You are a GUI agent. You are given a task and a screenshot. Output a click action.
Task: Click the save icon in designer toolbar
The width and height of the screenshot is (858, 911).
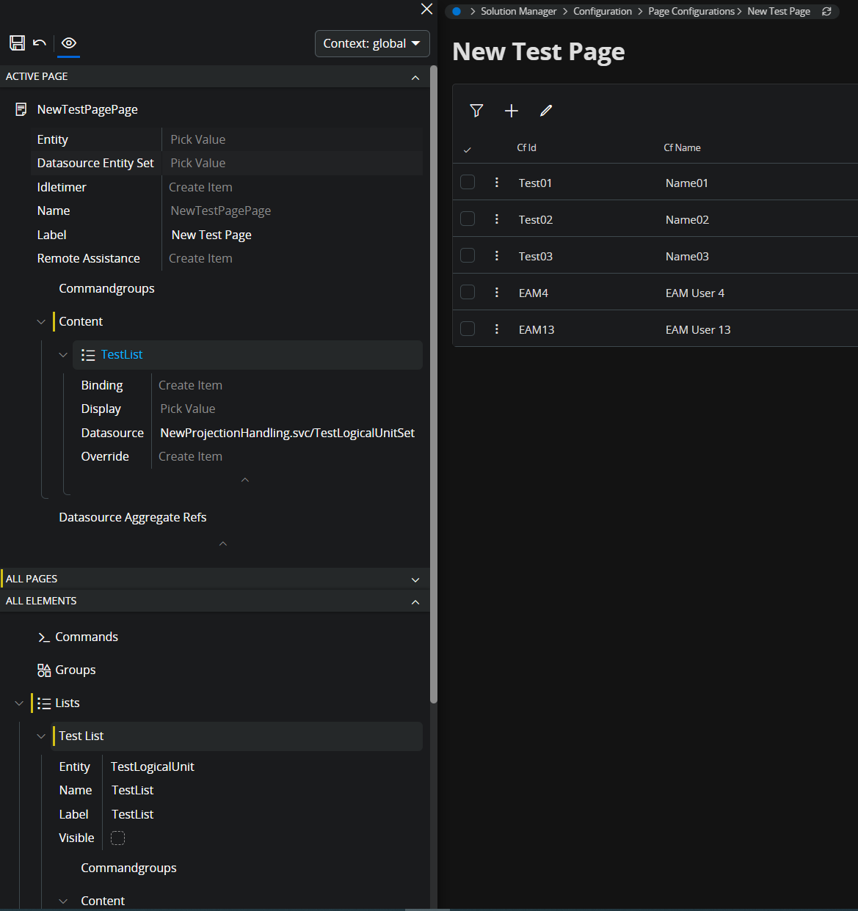17,43
